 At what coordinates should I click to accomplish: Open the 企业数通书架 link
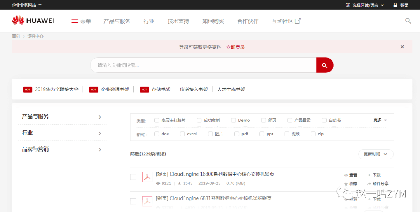click(x=115, y=90)
